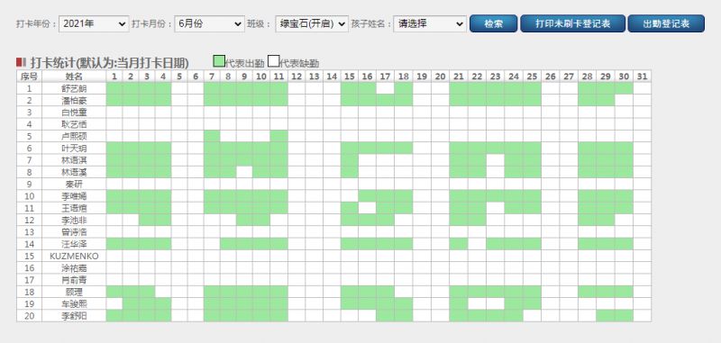This screenshot has height=343, width=721.
Task: Select the name 林语溪 in row 8
Action: coord(74,172)
